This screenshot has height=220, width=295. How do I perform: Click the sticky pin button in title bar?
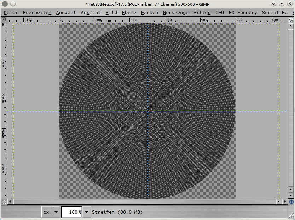point(13,4)
